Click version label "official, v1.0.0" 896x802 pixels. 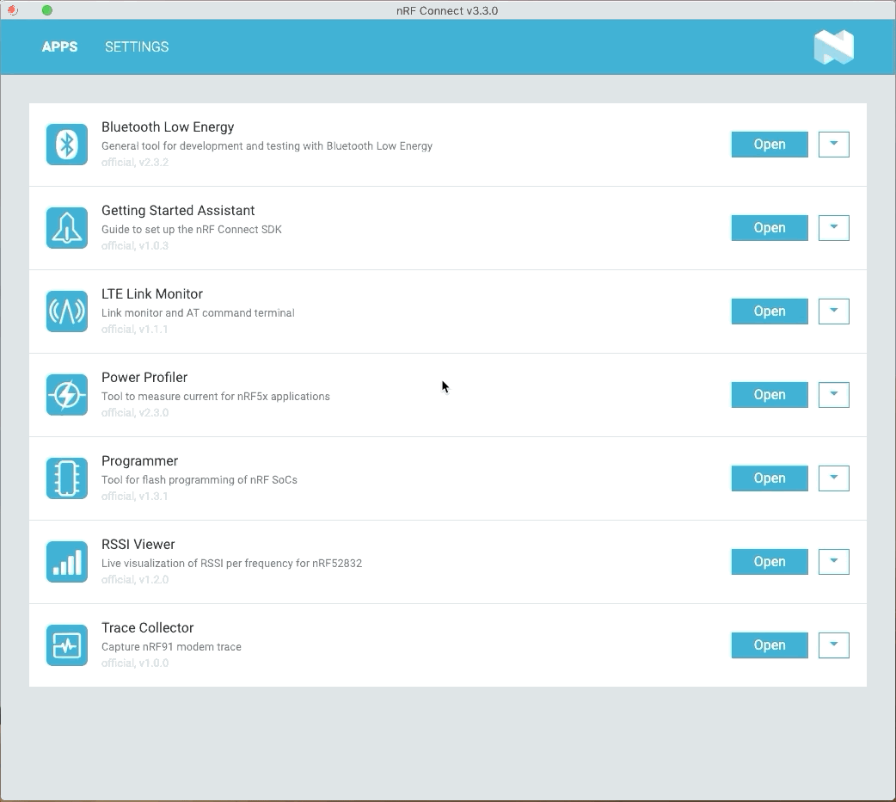pyautogui.click(x=135, y=663)
